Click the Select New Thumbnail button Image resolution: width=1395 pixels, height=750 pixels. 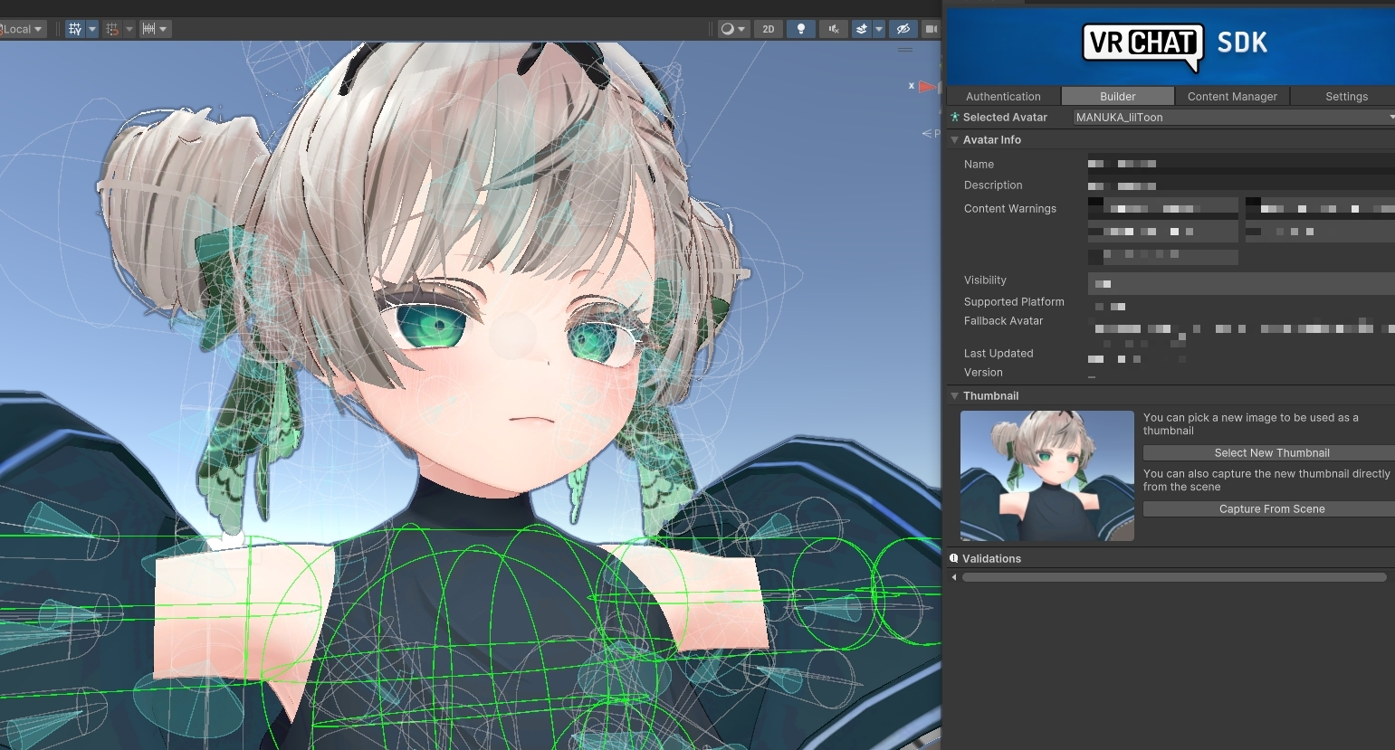[1271, 452]
